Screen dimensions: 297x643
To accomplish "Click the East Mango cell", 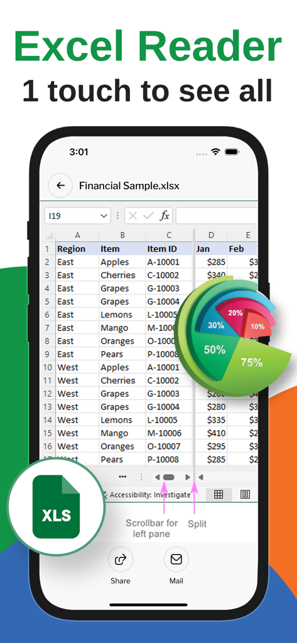I will [x=122, y=328].
